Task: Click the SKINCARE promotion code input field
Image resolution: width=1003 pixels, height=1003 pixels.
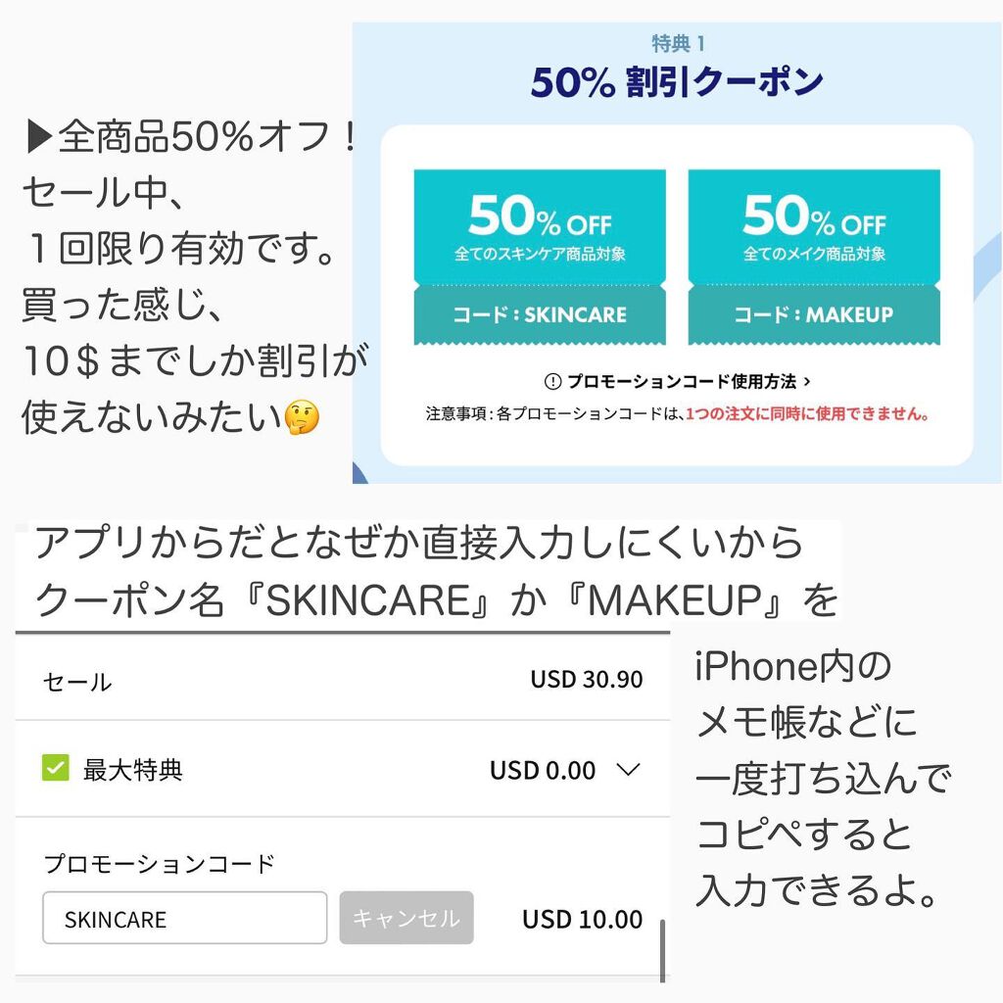Action: point(184,918)
